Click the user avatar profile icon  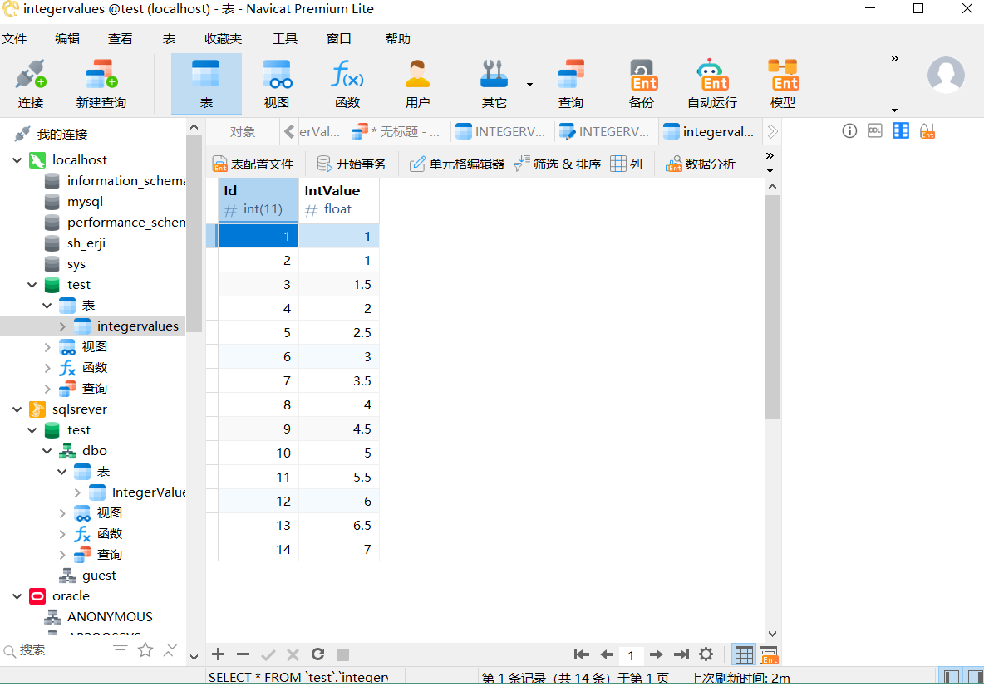tap(946, 75)
